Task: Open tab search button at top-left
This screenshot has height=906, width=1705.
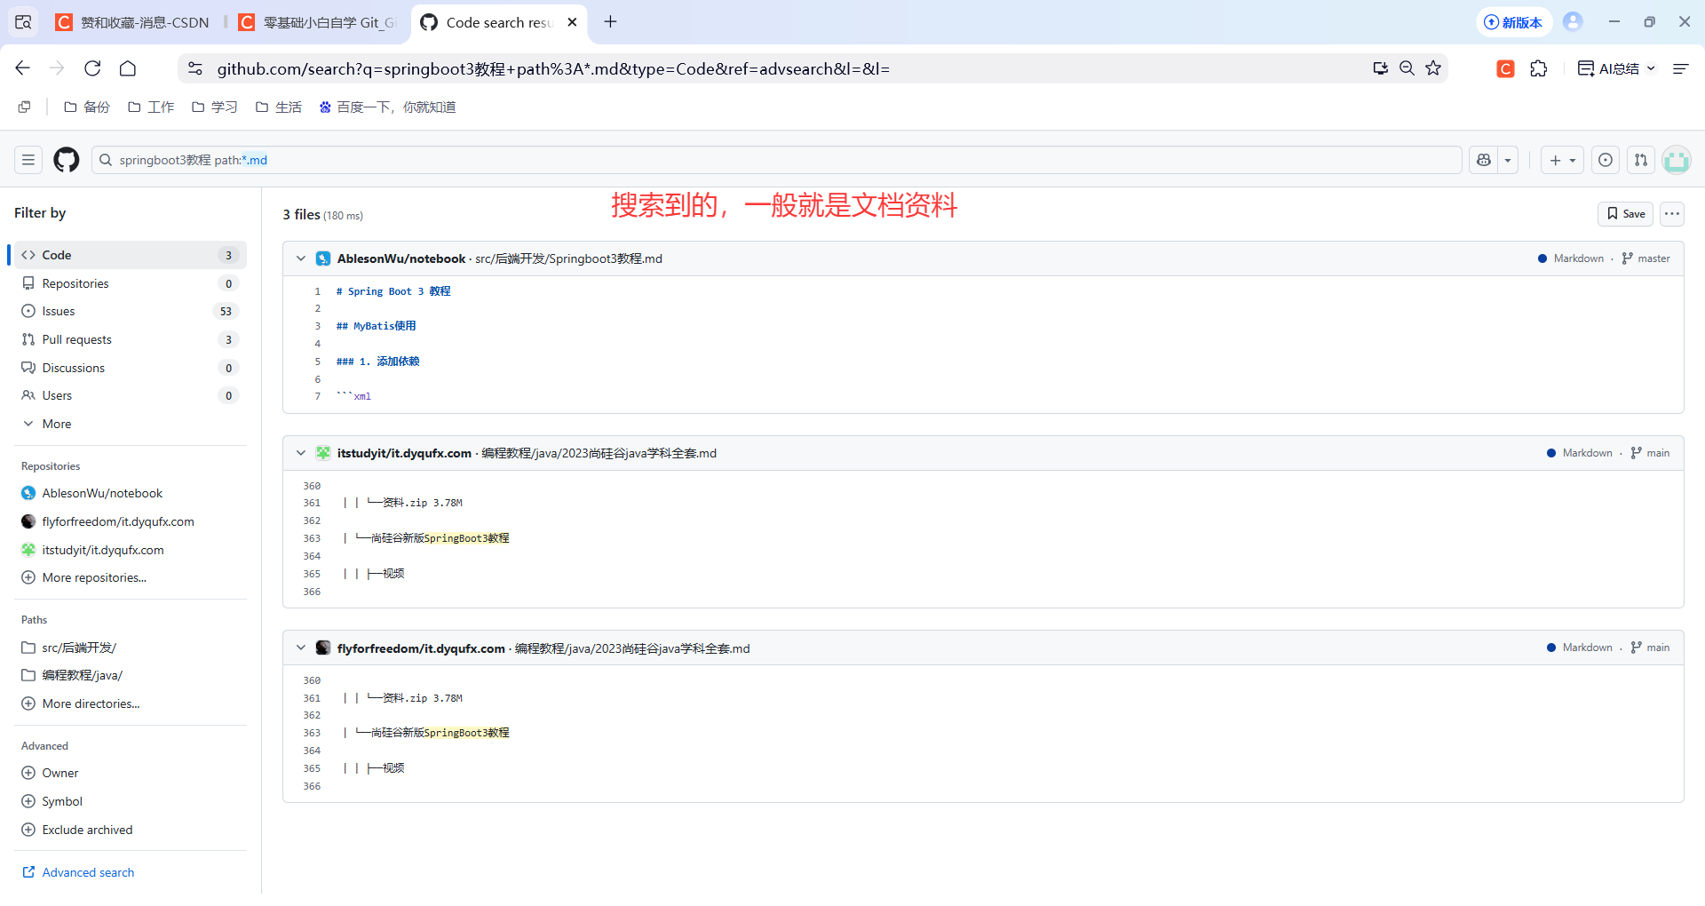Action: 23,22
